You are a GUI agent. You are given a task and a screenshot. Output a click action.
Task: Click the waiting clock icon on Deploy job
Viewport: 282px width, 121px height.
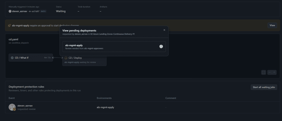(x=66, y=58)
